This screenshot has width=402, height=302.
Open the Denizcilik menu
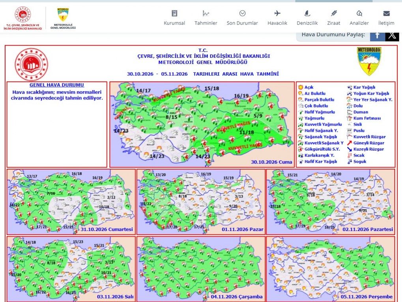pos(307,17)
